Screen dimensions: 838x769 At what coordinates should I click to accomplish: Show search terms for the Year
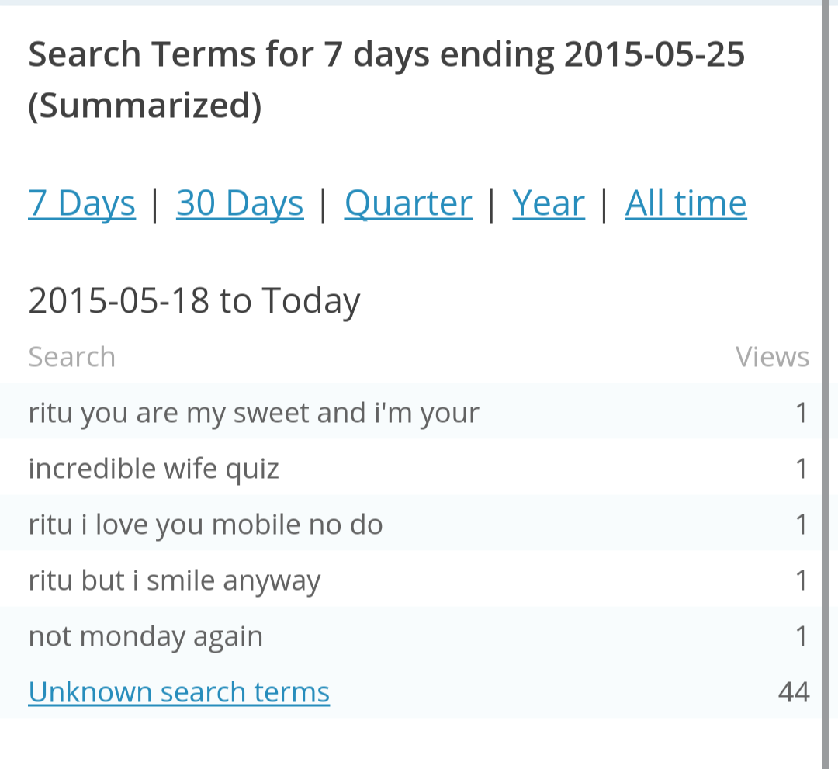pyautogui.click(x=549, y=203)
